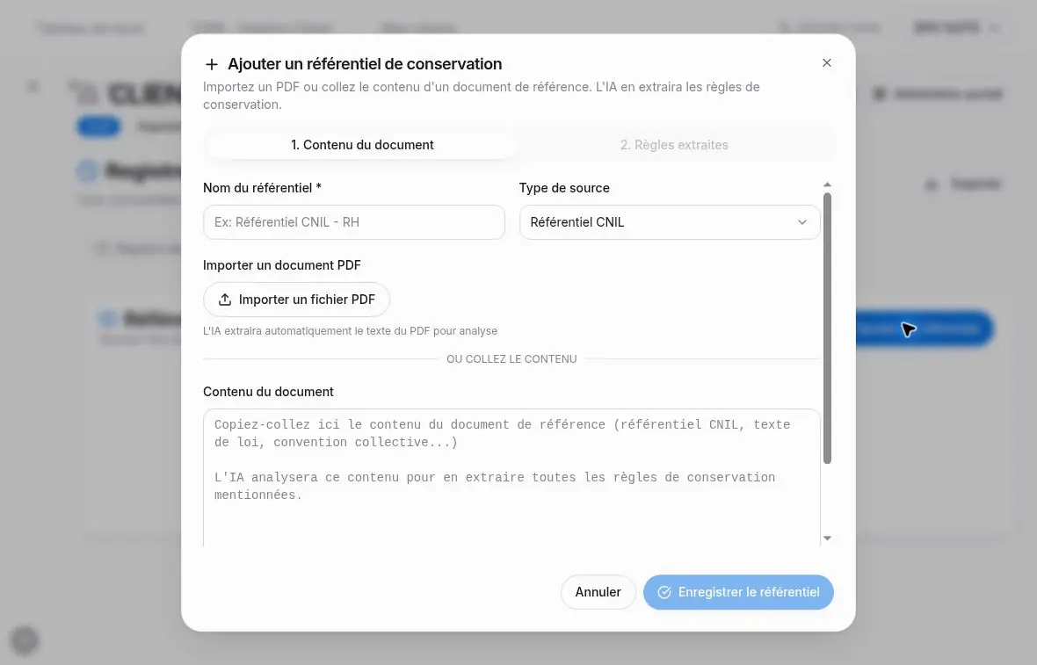Click the Importer un document PDF label
The height and width of the screenshot is (665, 1037).
point(282,265)
